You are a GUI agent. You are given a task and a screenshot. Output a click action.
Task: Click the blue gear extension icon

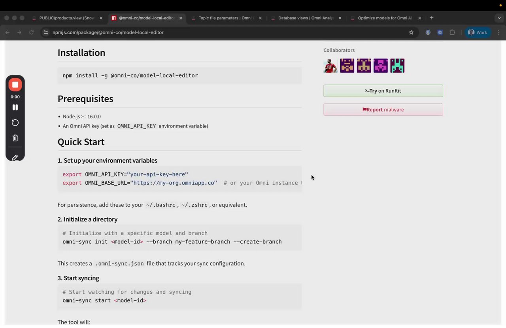(440, 32)
